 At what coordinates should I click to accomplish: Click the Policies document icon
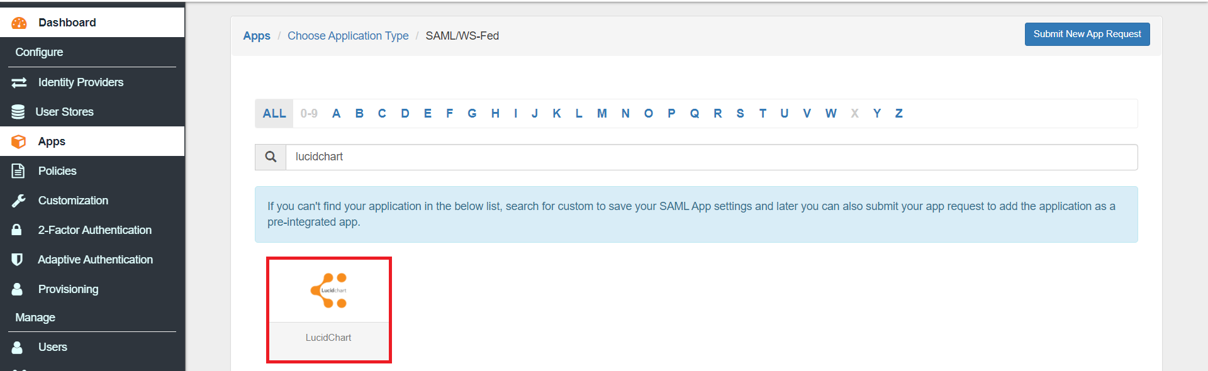point(18,170)
